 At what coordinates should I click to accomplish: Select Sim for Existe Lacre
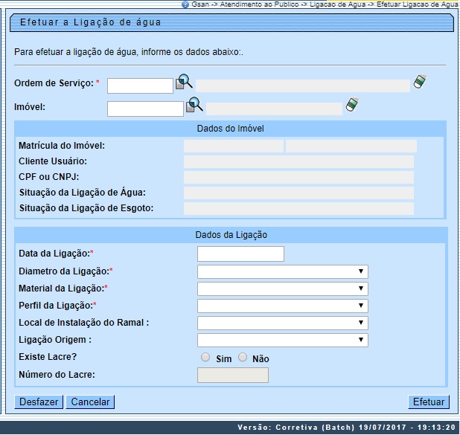pyautogui.click(x=205, y=357)
